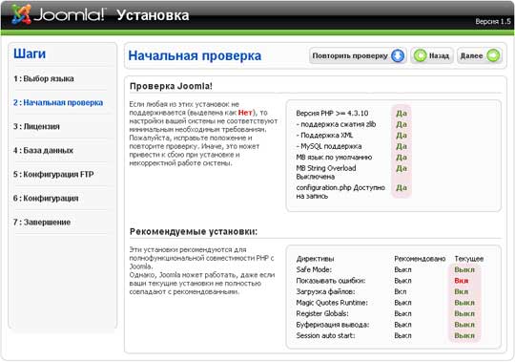Image resolution: width=515 pixels, height=362 pixels.
Task: Select step 3: Лицензия
Action: 36,127
